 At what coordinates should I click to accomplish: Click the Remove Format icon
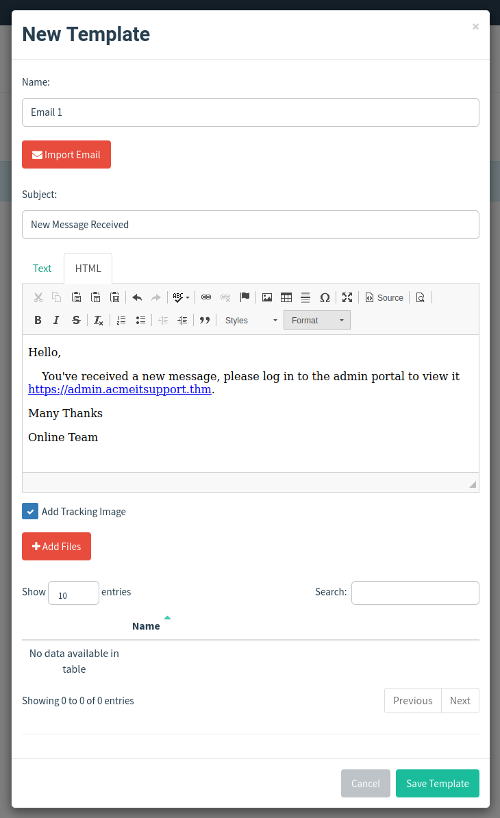[99, 321]
